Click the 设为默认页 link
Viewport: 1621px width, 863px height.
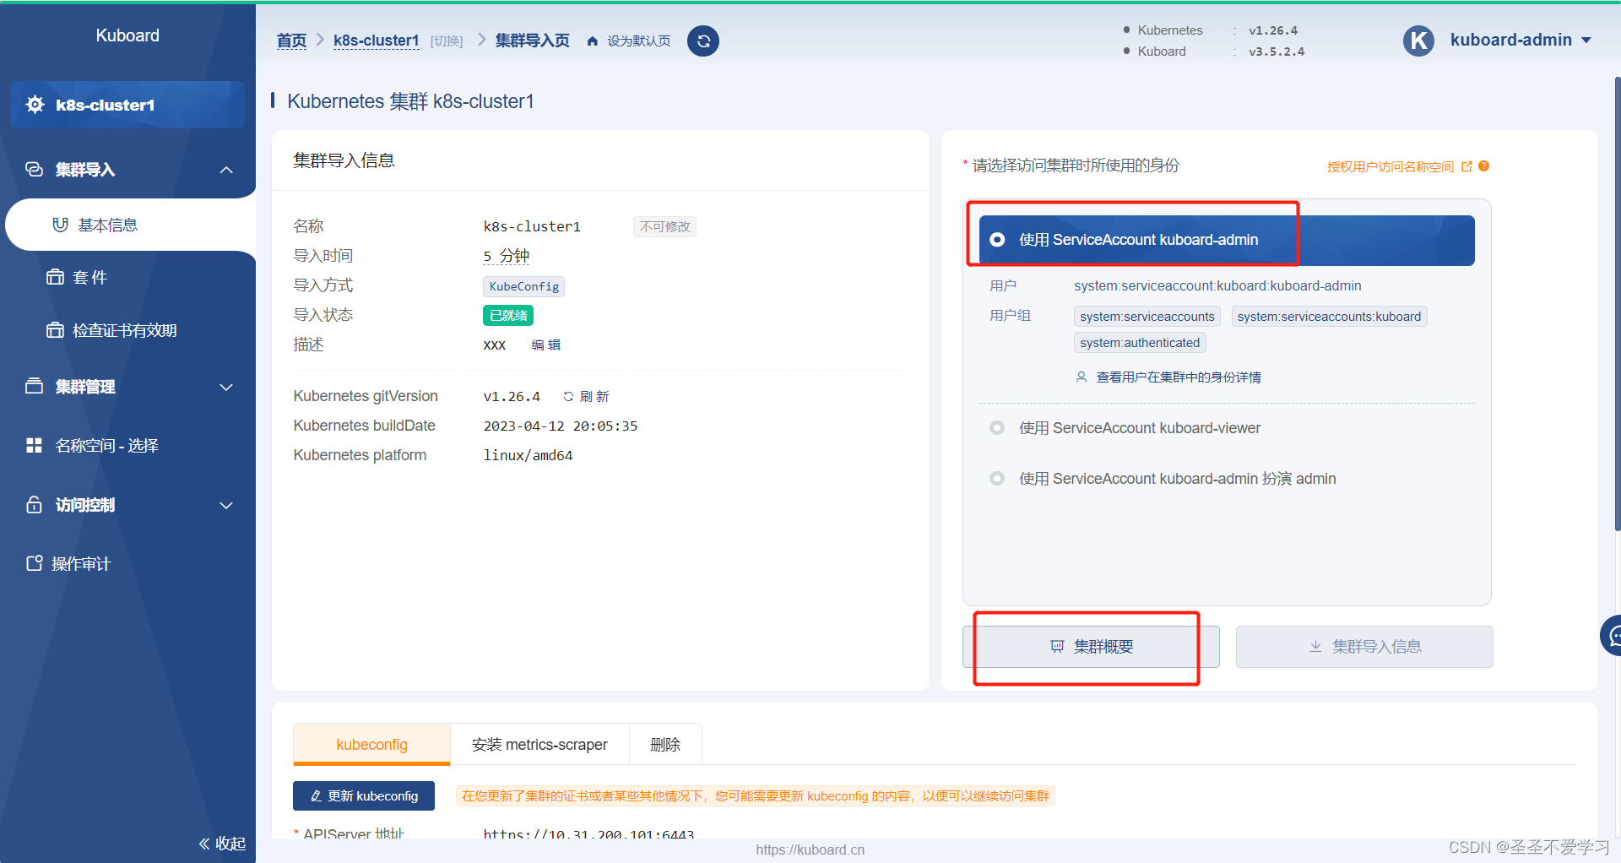click(x=639, y=41)
